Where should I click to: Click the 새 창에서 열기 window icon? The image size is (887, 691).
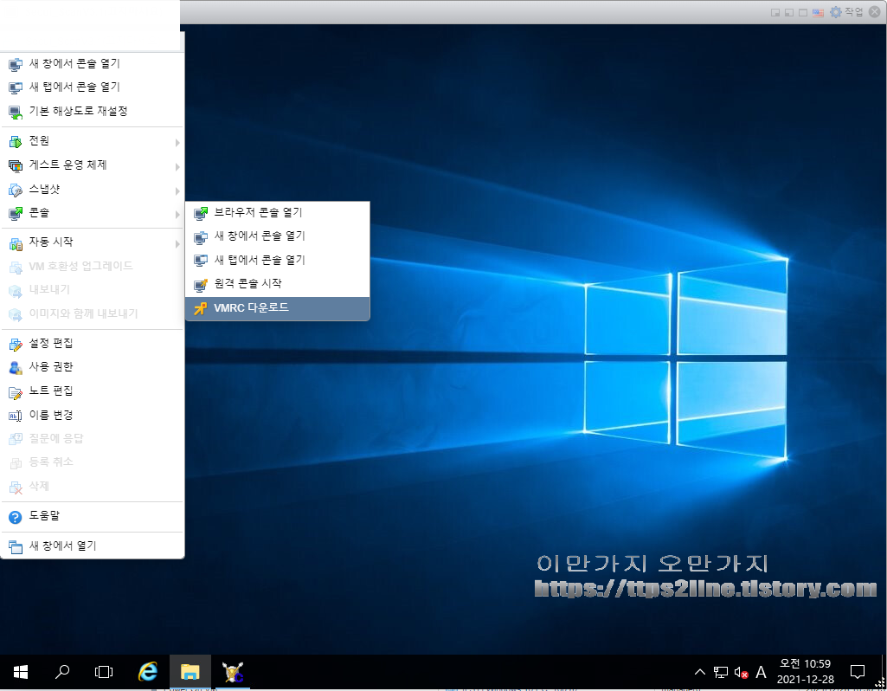tap(16, 546)
